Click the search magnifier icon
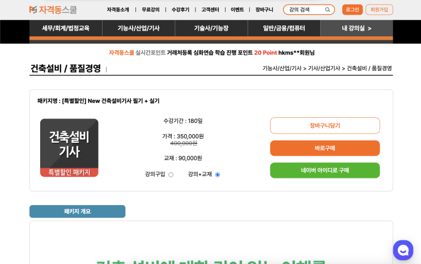This screenshot has height=264, width=421. (x=328, y=10)
